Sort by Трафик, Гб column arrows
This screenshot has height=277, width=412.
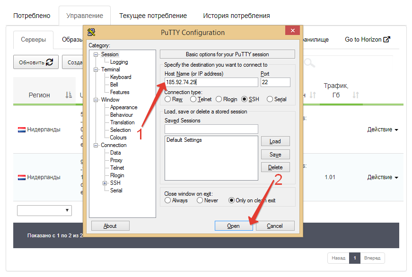[356, 95]
